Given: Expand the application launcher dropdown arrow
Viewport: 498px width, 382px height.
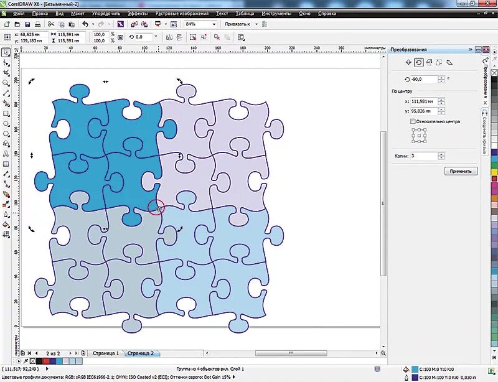Looking at the screenshot, I should 166,24.
